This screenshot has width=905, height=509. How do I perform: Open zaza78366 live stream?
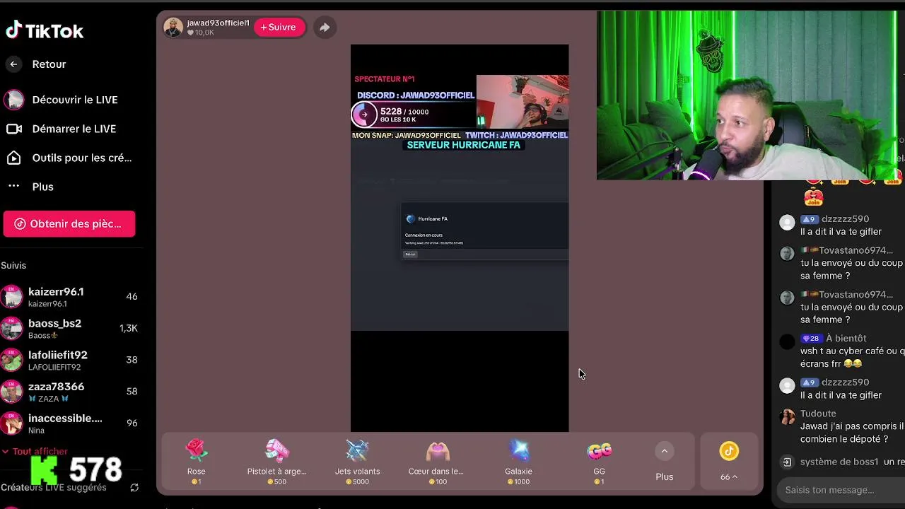click(x=71, y=392)
